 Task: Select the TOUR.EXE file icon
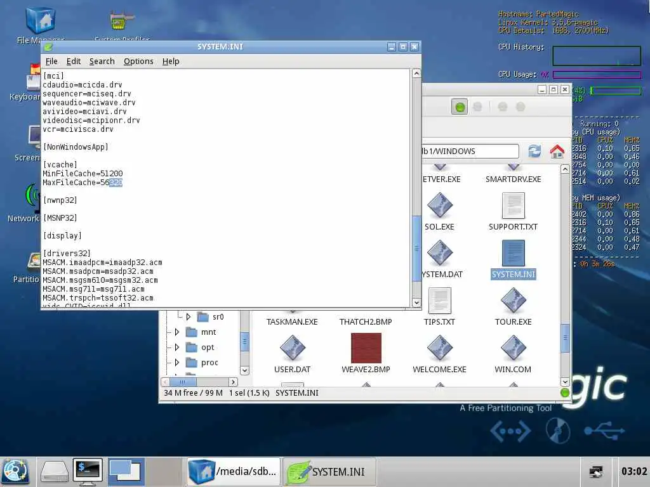click(x=513, y=301)
